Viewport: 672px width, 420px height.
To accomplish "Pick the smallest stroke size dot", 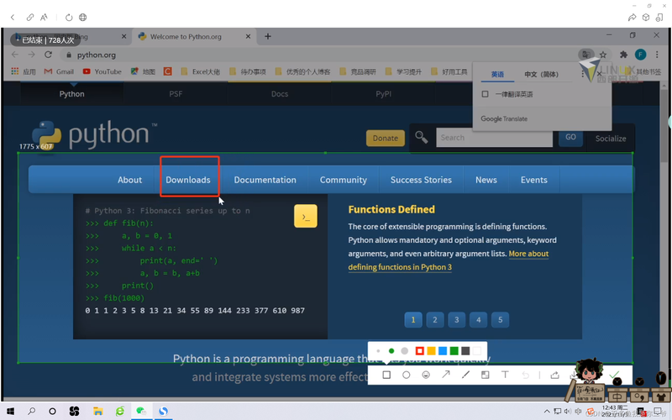I will 378,351.
